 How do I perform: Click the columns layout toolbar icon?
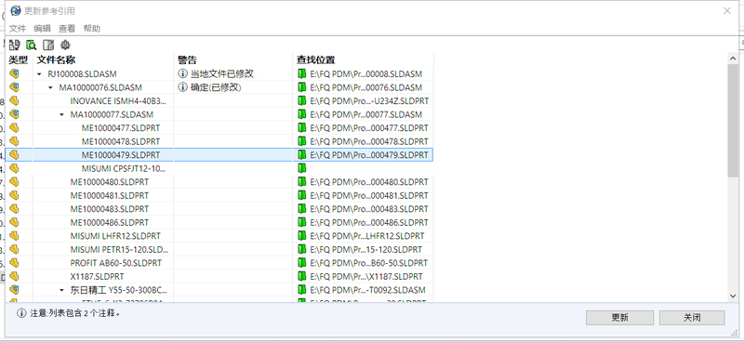tap(48, 45)
